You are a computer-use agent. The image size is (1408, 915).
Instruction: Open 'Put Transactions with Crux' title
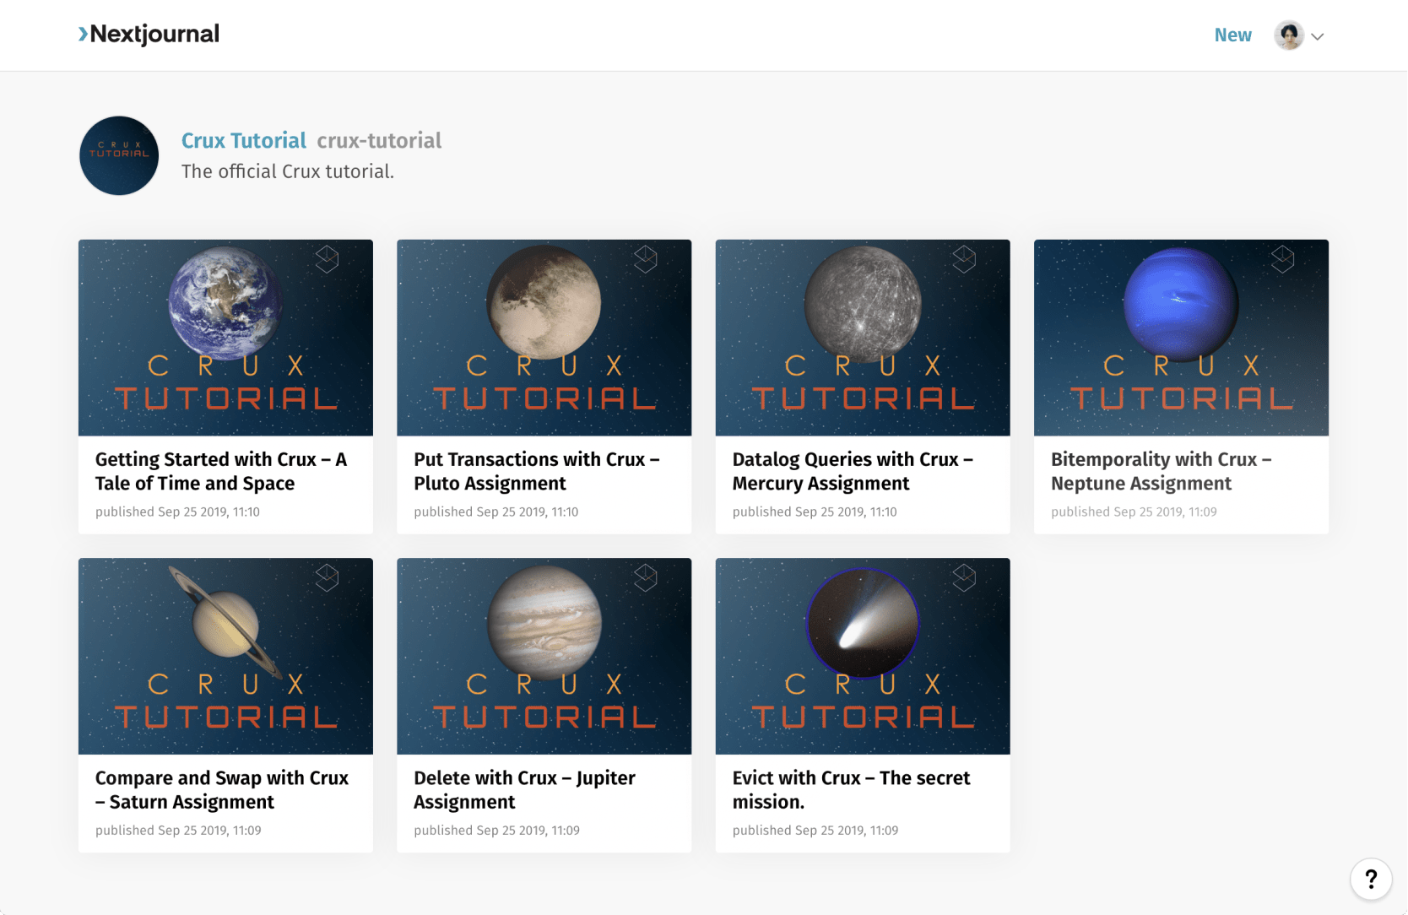tap(537, 471)
